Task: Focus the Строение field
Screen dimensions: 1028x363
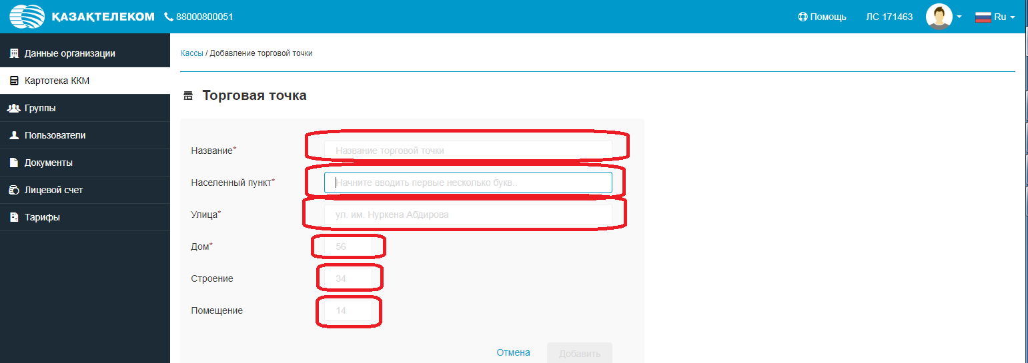Action: (348, 278)
